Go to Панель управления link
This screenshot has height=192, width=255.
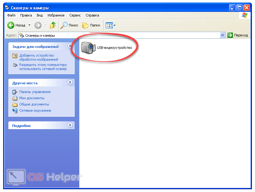35,92
